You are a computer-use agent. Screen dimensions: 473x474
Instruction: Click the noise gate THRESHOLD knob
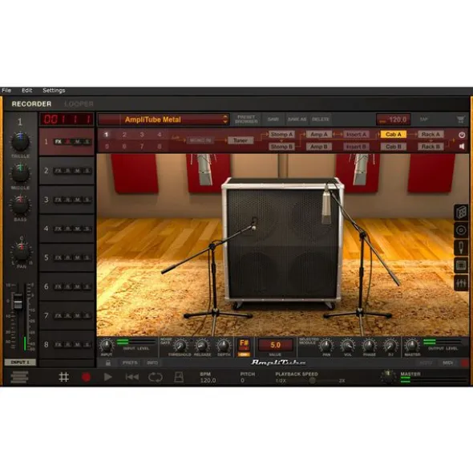[x=180, y=345]
